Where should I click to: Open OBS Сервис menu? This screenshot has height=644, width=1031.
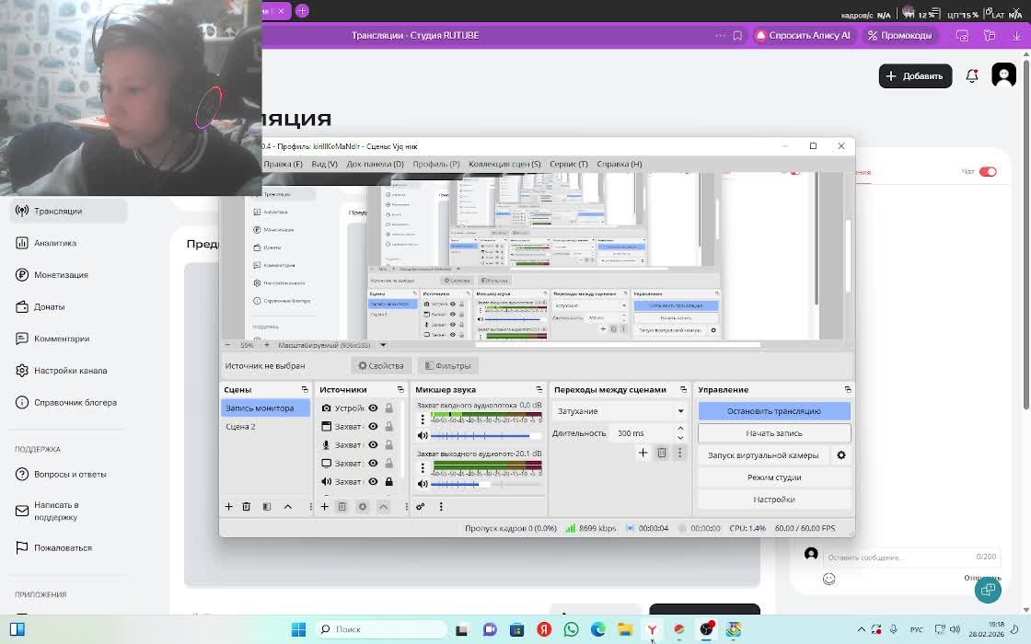point(569,164)
